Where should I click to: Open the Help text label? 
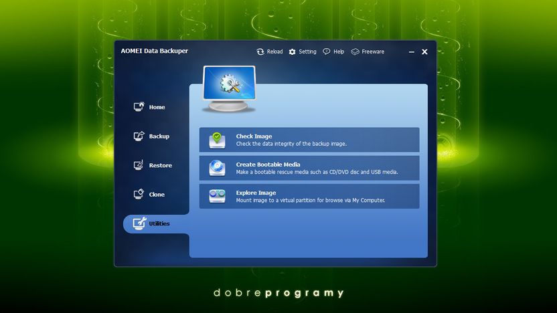coord(339,51)
